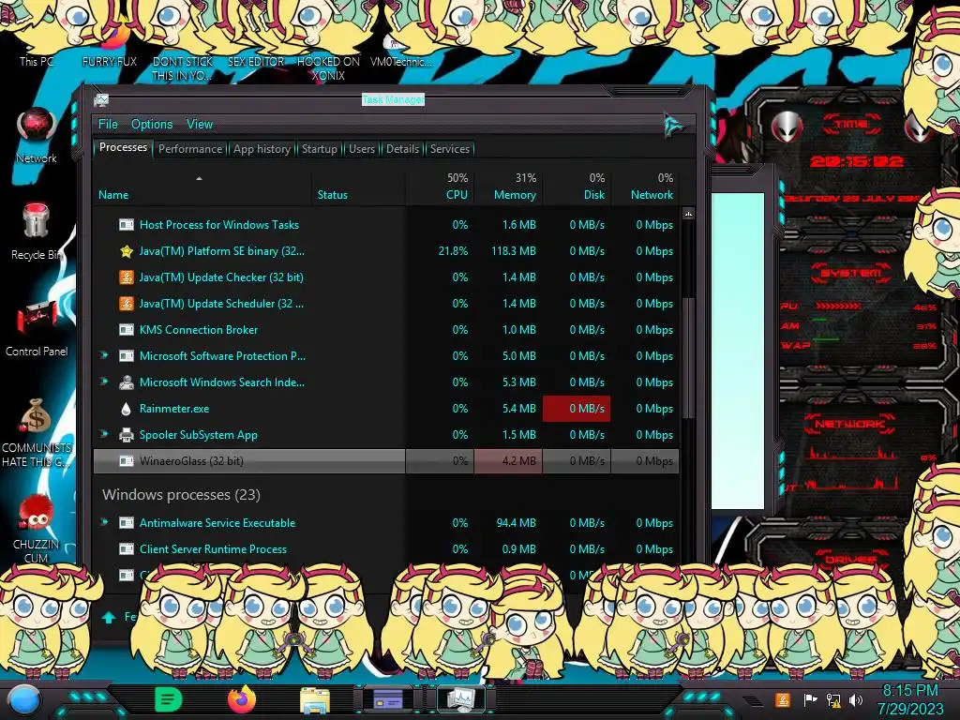Switch to the Users tab
Image resolution: width=960 pixels, height=720 pixels.
tap(362, 149)
